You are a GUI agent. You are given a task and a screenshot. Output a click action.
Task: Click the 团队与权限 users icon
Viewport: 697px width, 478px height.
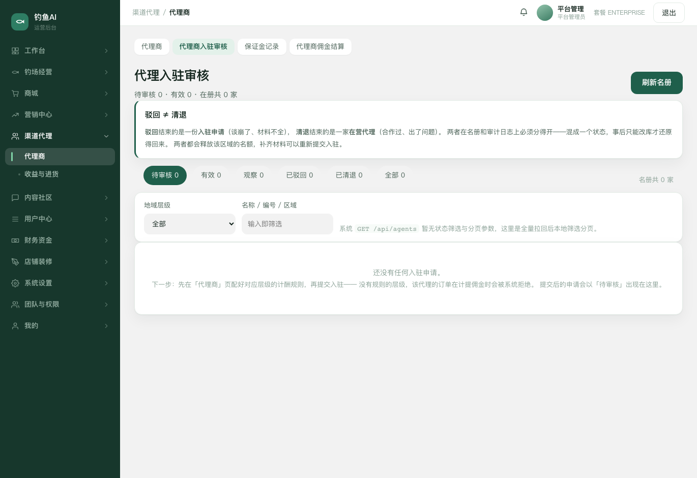15,305
